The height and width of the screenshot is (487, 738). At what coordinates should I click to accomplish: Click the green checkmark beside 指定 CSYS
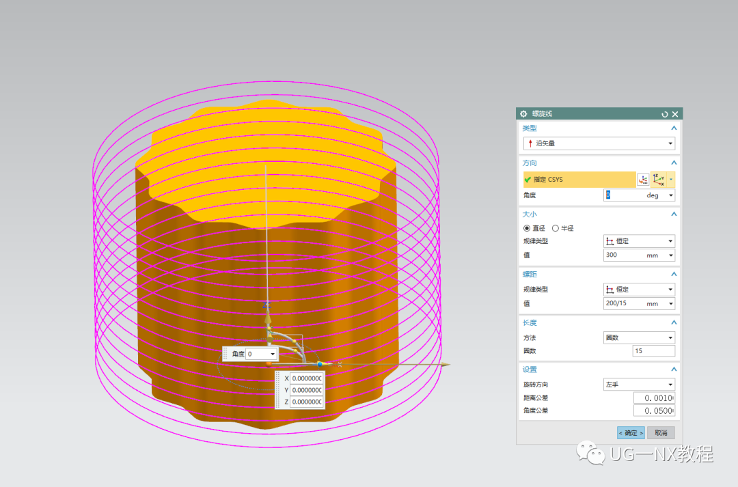528,179
